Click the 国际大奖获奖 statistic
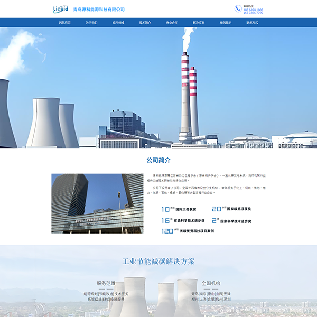Screen dimensions: 317x317 (x=179, y=209)
